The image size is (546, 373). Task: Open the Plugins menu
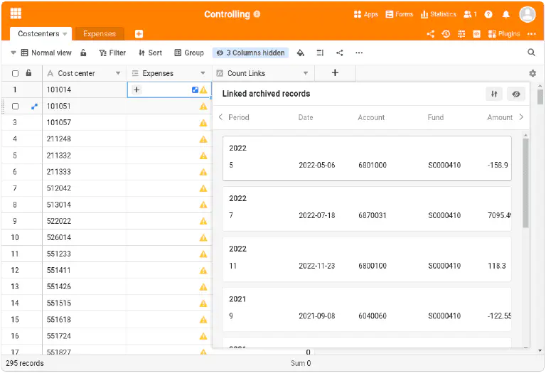504,34
